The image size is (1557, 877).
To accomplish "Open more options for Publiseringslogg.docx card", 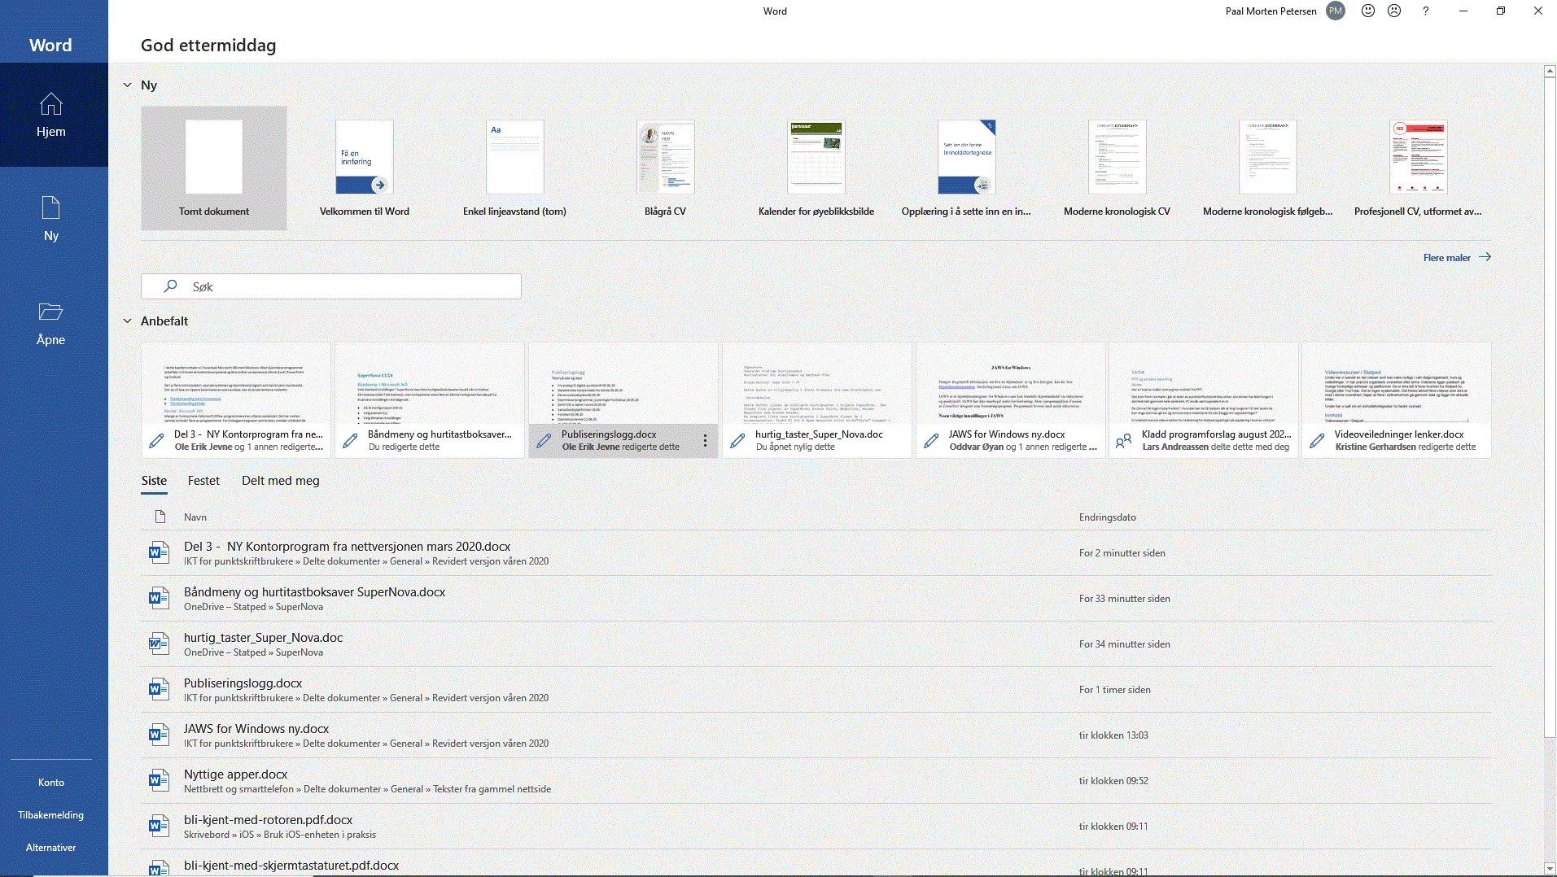I will click(x=705, y=441).
